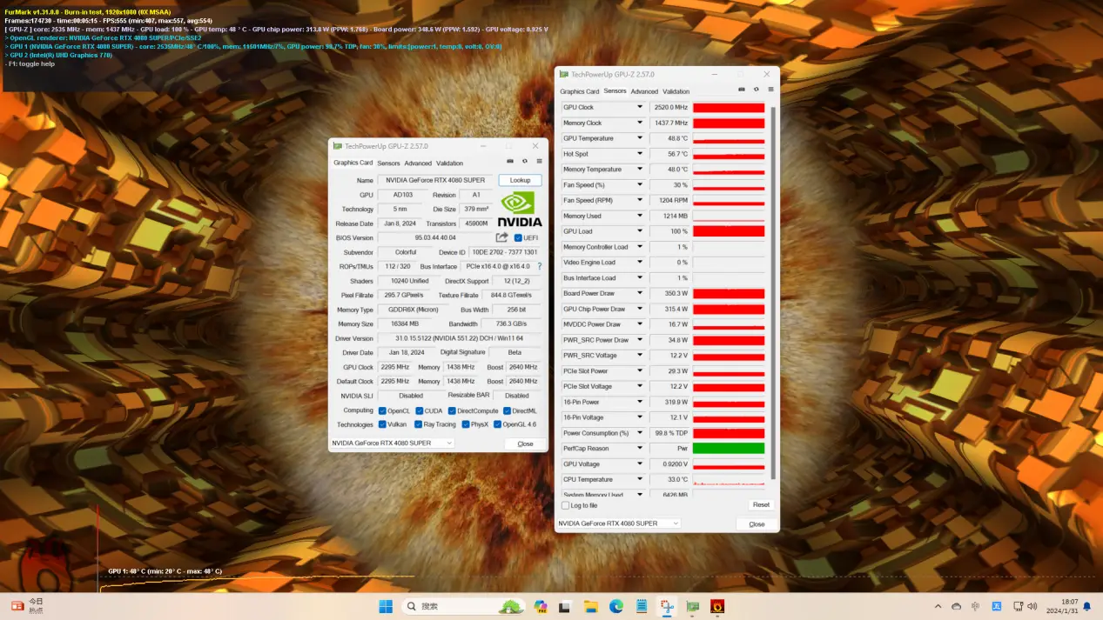The height and width of the screenshot is (620, 1103).
Task: Click the NVIDIA logo
Action: 520,210
